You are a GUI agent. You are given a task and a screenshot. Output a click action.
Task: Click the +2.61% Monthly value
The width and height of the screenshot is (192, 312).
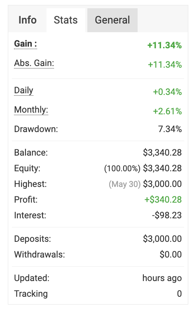(167, 111)
